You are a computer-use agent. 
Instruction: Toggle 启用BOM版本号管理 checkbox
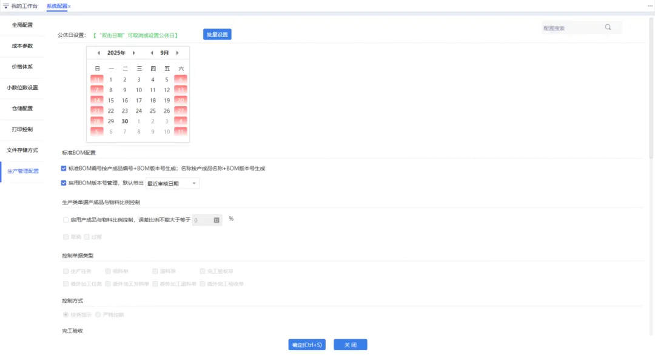[x=64, y=183]
